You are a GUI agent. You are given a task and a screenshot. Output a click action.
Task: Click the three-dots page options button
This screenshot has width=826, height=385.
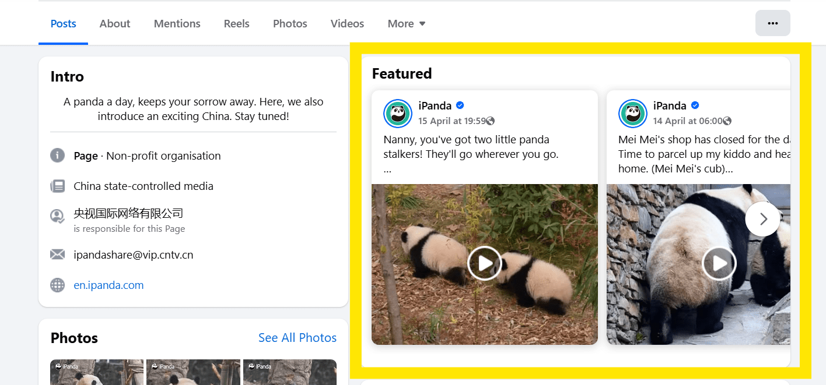(772, 23)
